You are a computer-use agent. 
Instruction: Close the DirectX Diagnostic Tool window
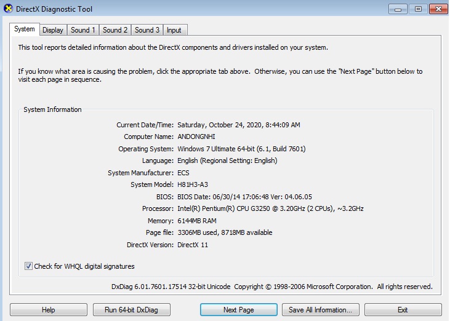(438, 9)
